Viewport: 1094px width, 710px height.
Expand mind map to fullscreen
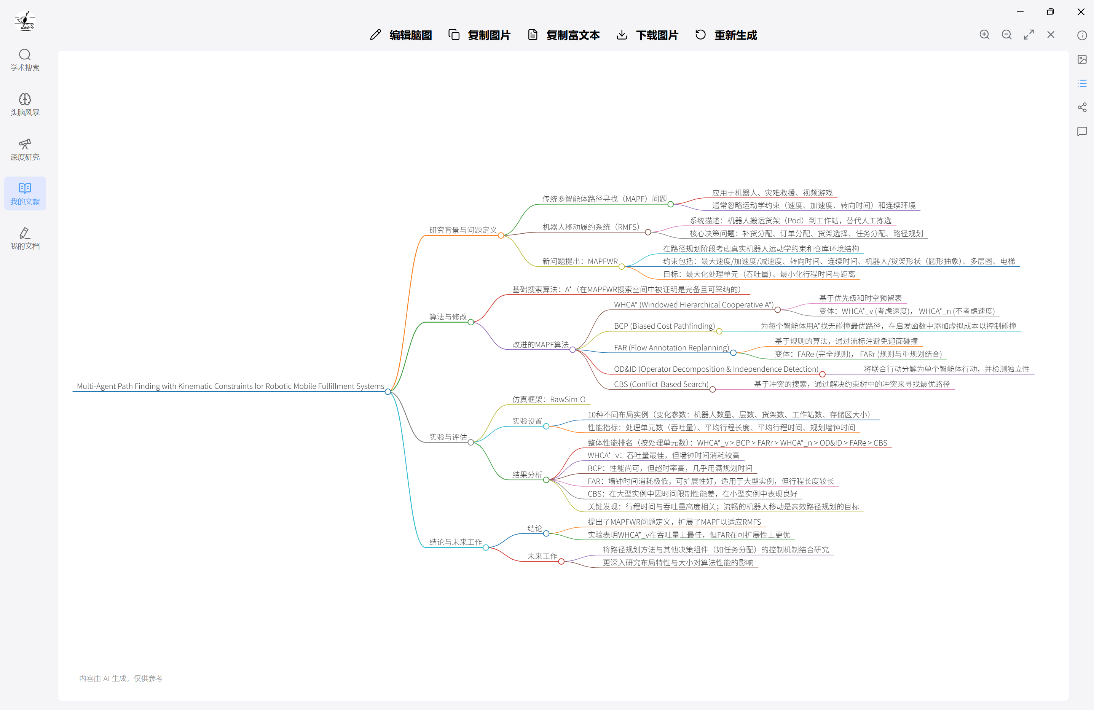point(1029,35)
